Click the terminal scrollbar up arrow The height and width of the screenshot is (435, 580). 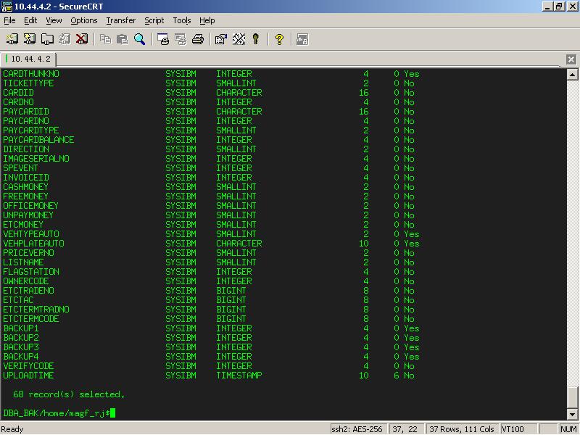572,74
